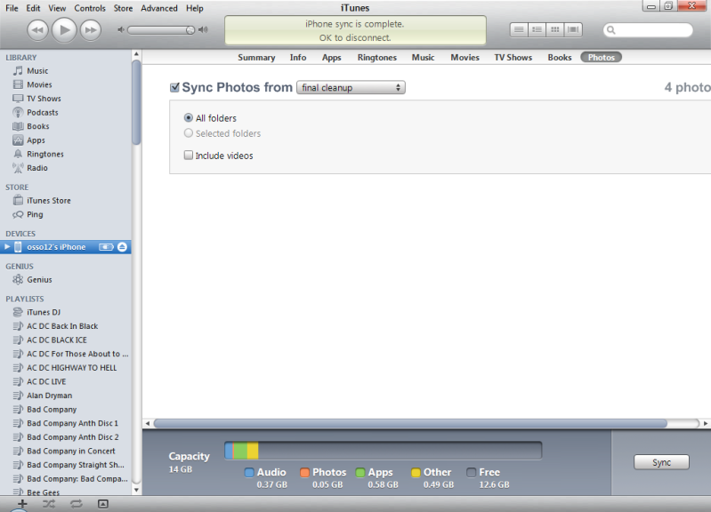Toggle shuffle with the bottom bar icon
This screenshot has width=711, height=512.
[x=49, y=504]
